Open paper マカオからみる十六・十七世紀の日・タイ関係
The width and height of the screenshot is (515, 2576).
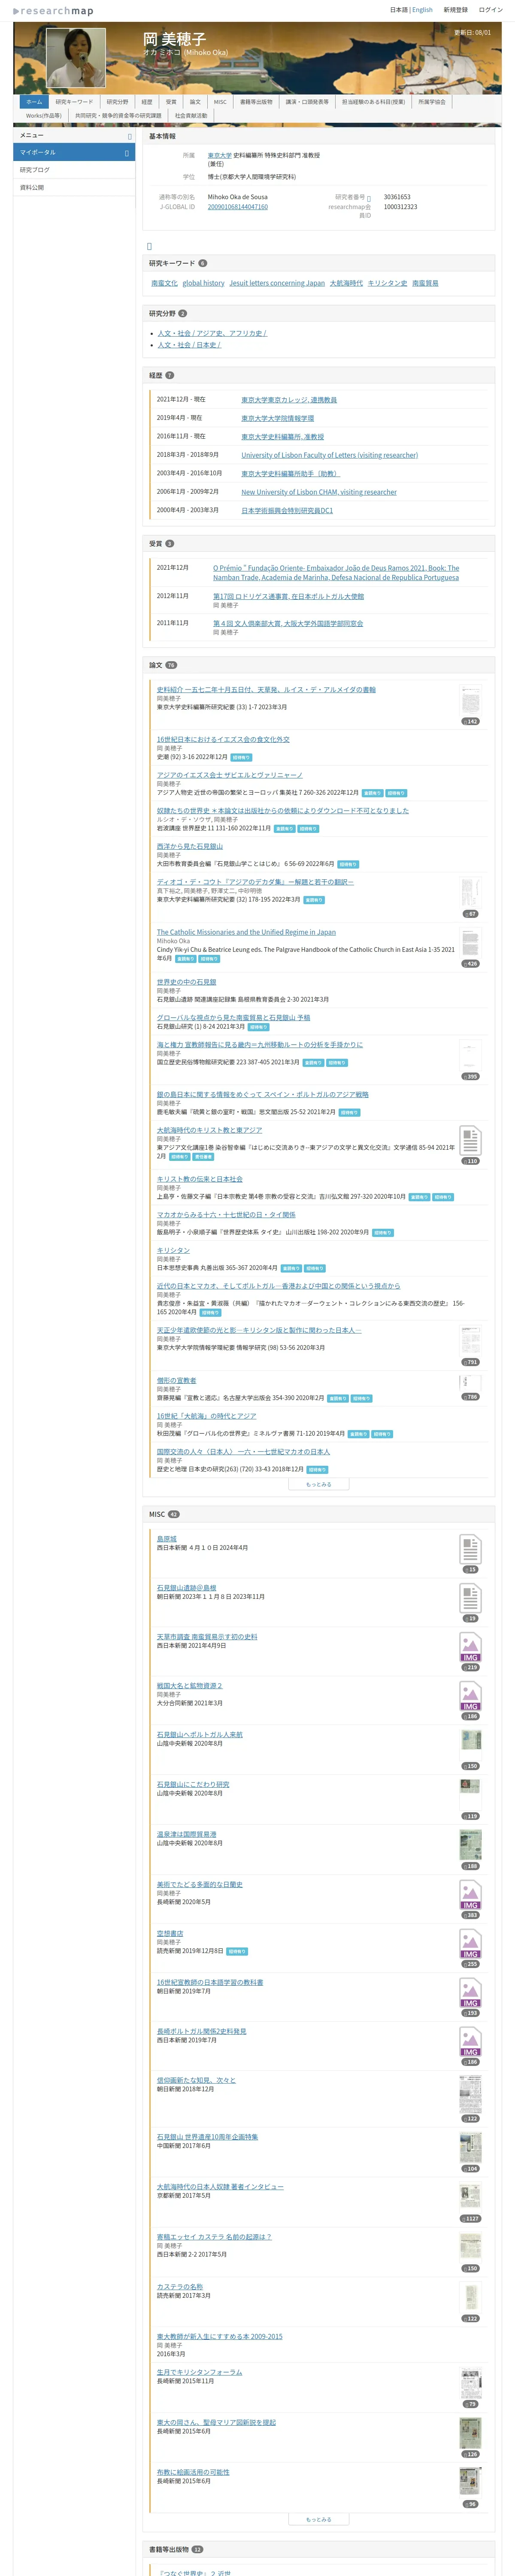(226, 1215)
